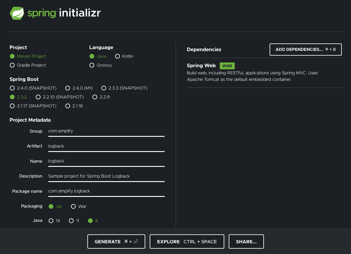Screen dimensions: 351x254
Task: Focus the Artifact text field
Action: 106,146
